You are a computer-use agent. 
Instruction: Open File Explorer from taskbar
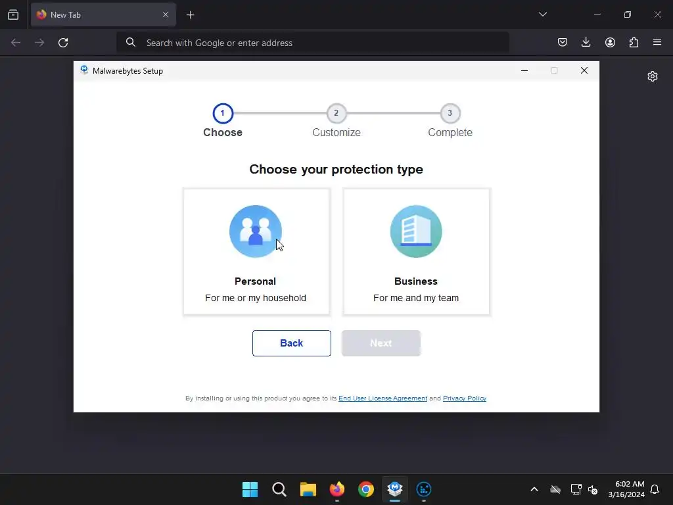coord(308,489)
